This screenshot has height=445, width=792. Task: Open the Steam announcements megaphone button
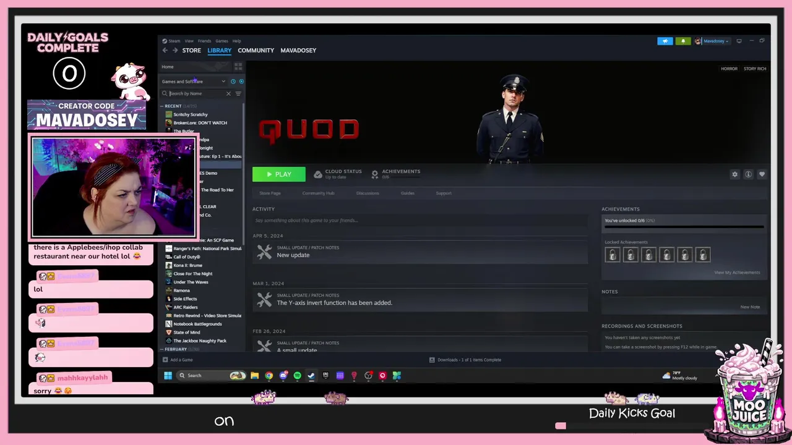coord(665,41)
